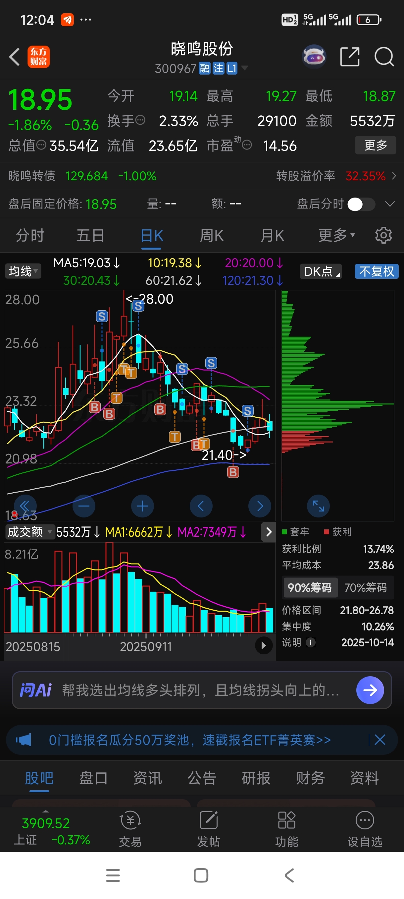Open 转股溢价率 details chevron
This screenshot has width=404, height=899.
tap(394, 176)
